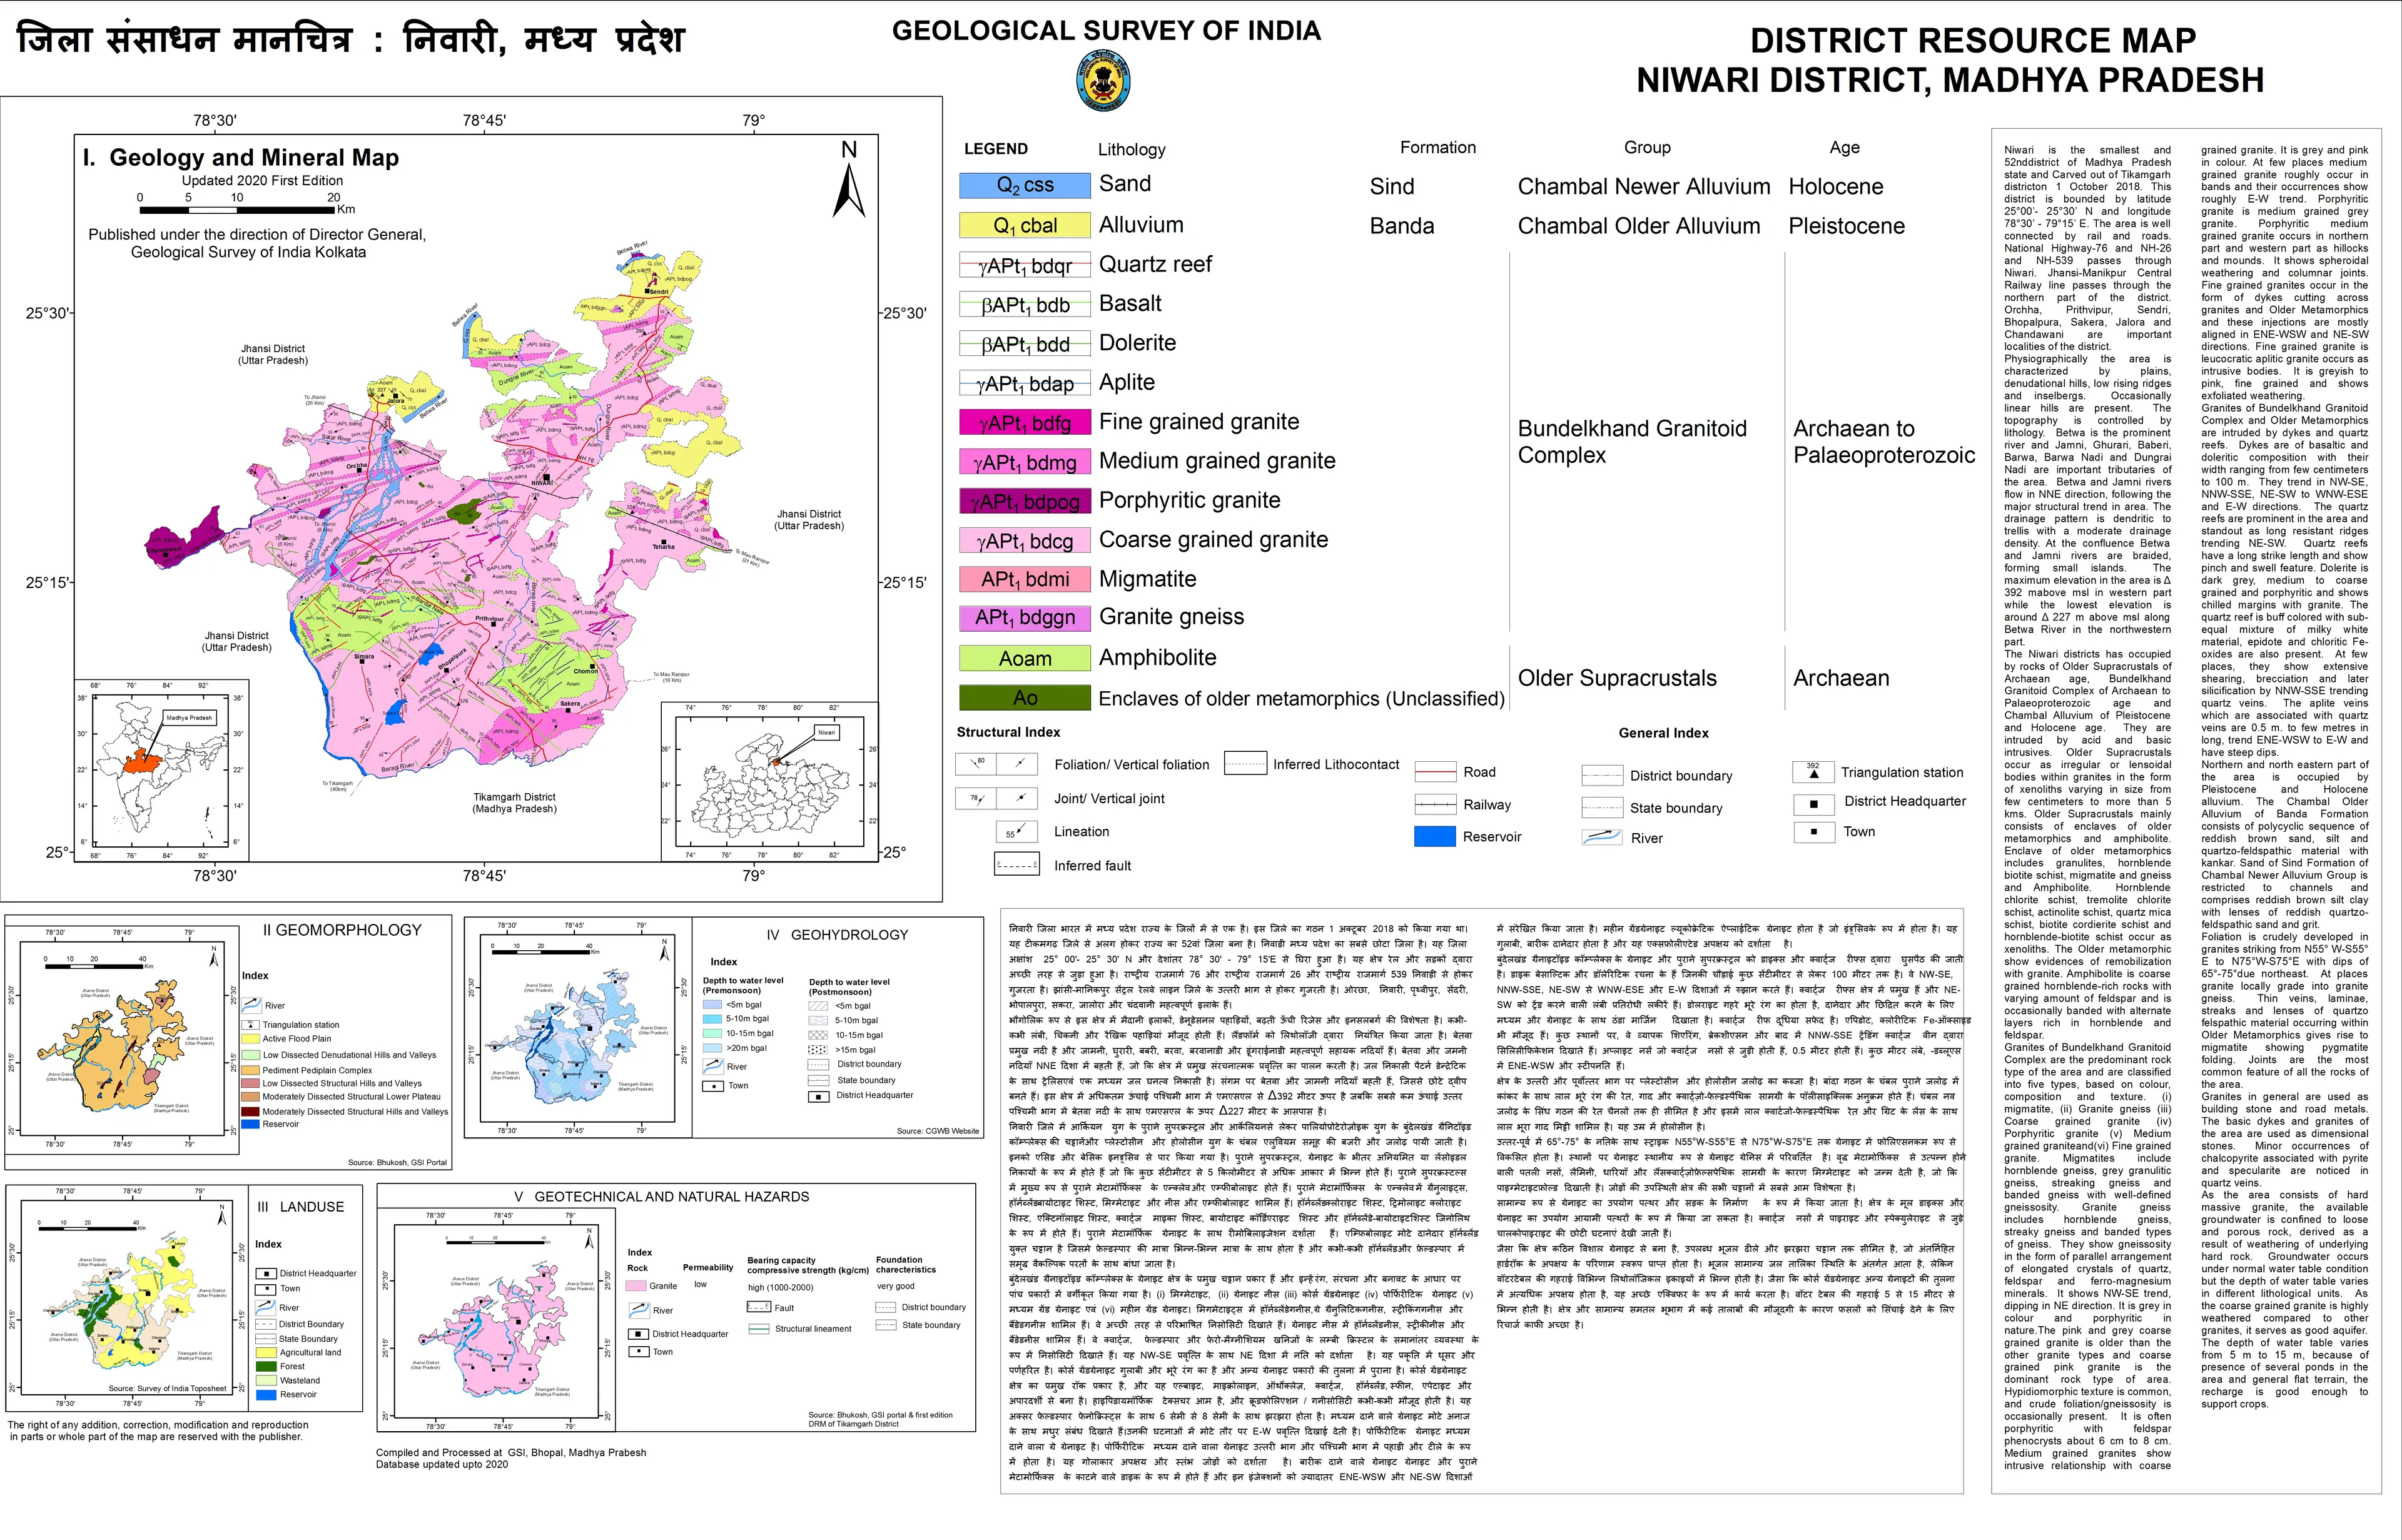Click the 'Quartz reef' lithology label
Image resolution: width=2402 pixels, height=1540 pixels.
pos(1155,264)
